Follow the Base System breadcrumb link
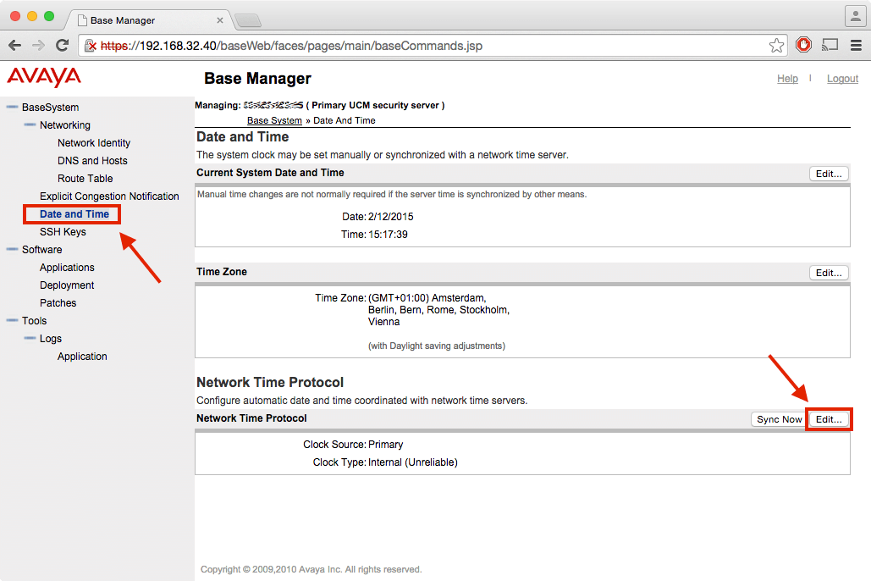Screen dimensions: 871x581 tap(274, 120)
